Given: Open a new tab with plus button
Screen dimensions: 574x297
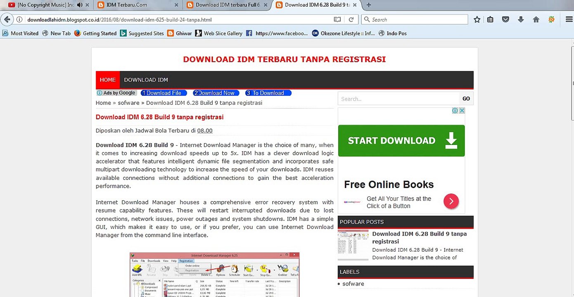Looking at the screenshot, I should click(x=369, y=5).
